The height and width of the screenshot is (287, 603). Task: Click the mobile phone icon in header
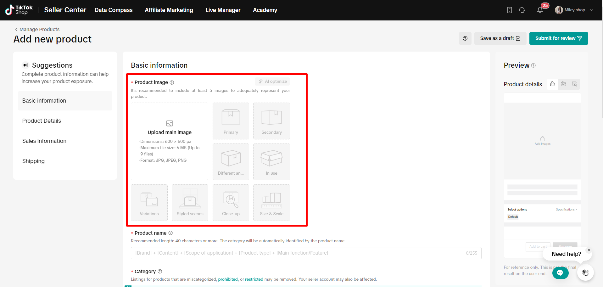coord(510,10)
